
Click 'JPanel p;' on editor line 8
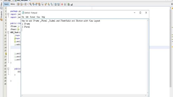[15, 29]
